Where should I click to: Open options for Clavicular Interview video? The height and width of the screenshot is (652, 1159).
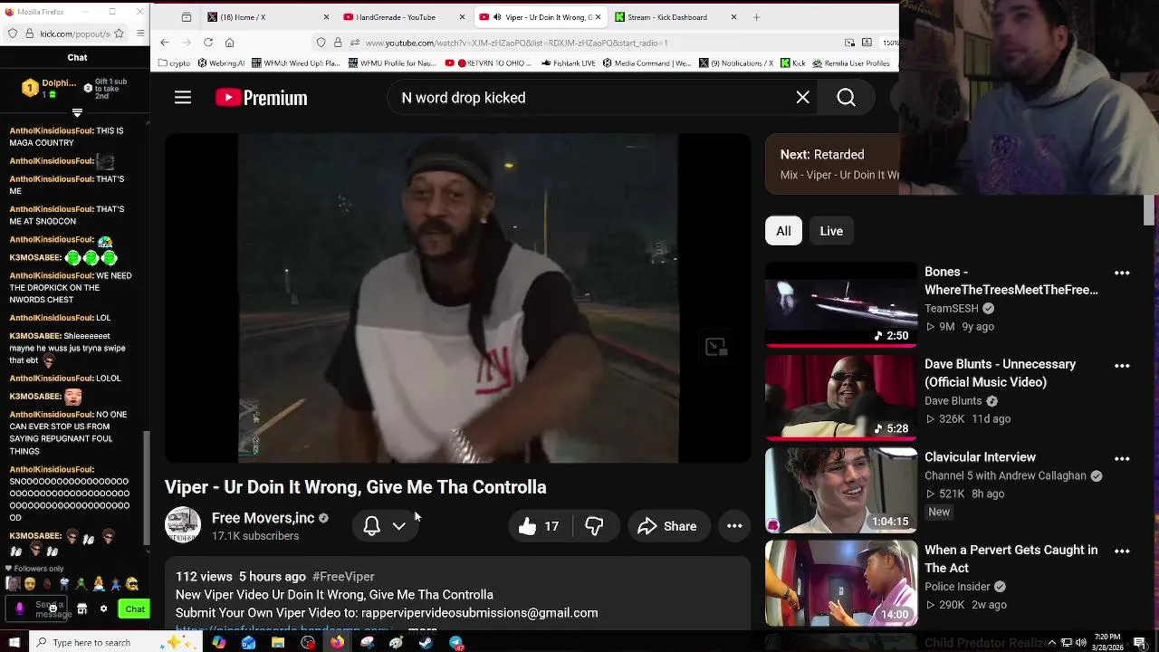tap(1122, 458)
